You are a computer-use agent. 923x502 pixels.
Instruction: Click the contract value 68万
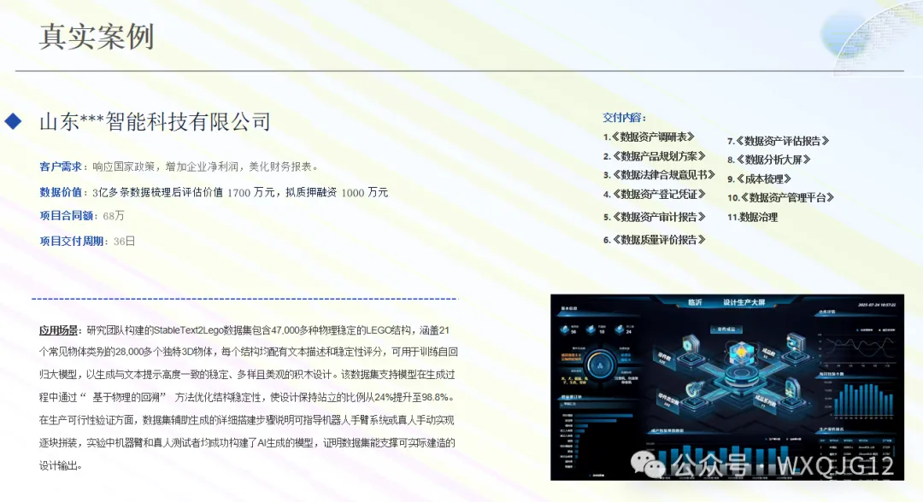[x=114, y=216]
